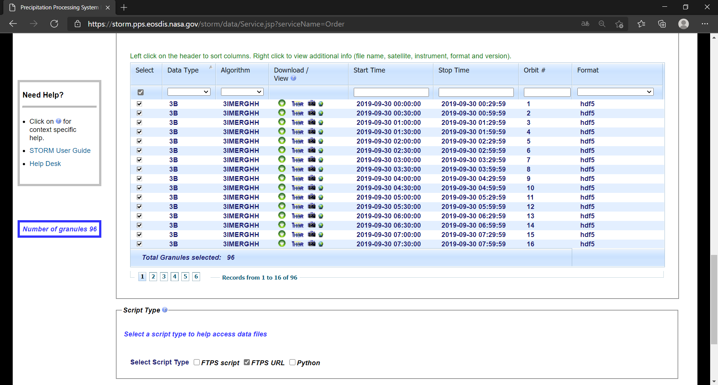The image size is (718, 385).
Task: Download the orbit 16 granule with green arrow
Action: (282, 244)
